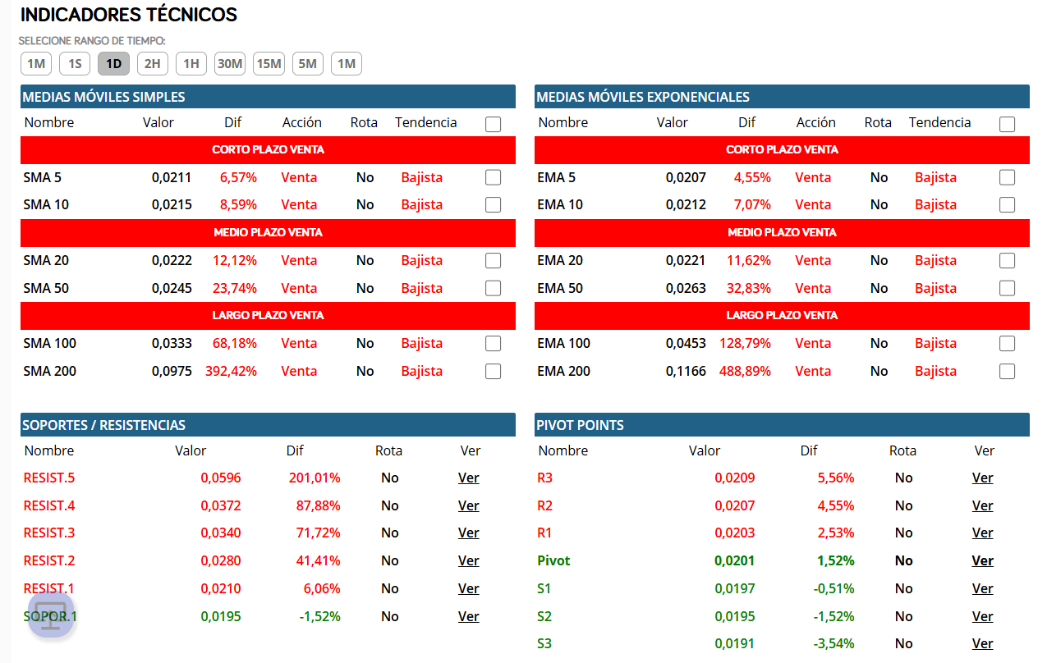Pick the 15M time range
Screen dimensions: 1047x663
(x=269, y=63)
